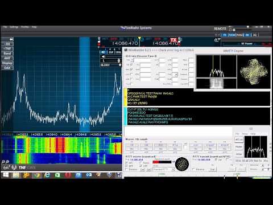The width and height of the screenshot is (273, 205).
Task: Click the RF Power meter bar
Action: 247,44
